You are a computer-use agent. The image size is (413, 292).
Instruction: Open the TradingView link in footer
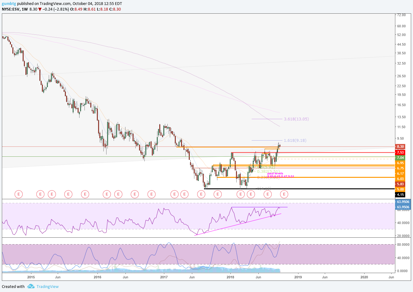tap(48, 286)
